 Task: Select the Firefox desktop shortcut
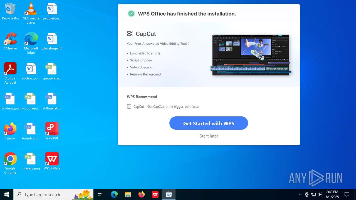(x=10, y=131)
